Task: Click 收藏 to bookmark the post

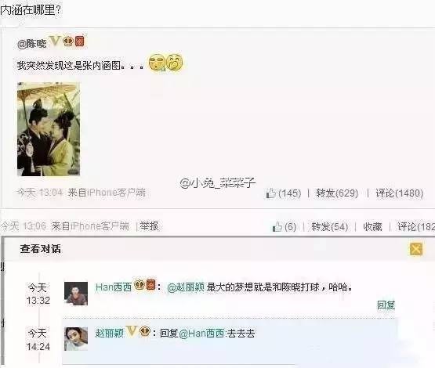Action: [372, 227]
